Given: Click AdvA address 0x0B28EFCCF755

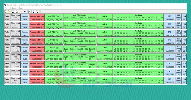Looking at the screenshot, I should pyautogui.click(x=104, y=59).
